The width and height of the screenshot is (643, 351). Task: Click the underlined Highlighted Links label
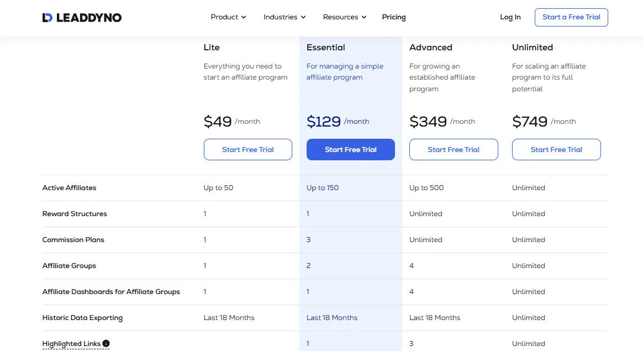click(x=72, y=343)
